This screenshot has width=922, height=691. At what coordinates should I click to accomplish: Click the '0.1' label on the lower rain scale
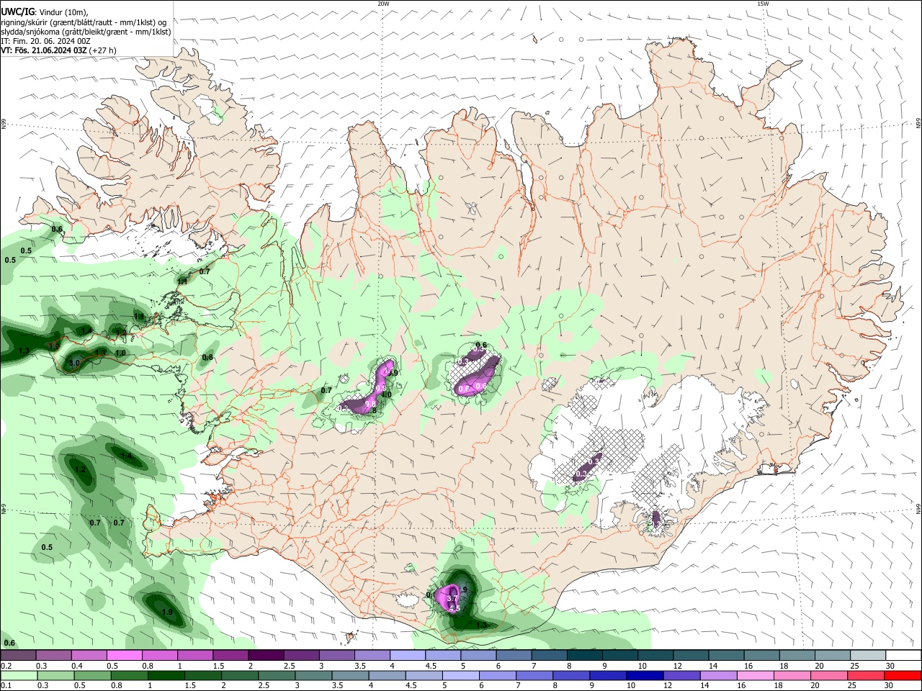[x=5, y=686]
